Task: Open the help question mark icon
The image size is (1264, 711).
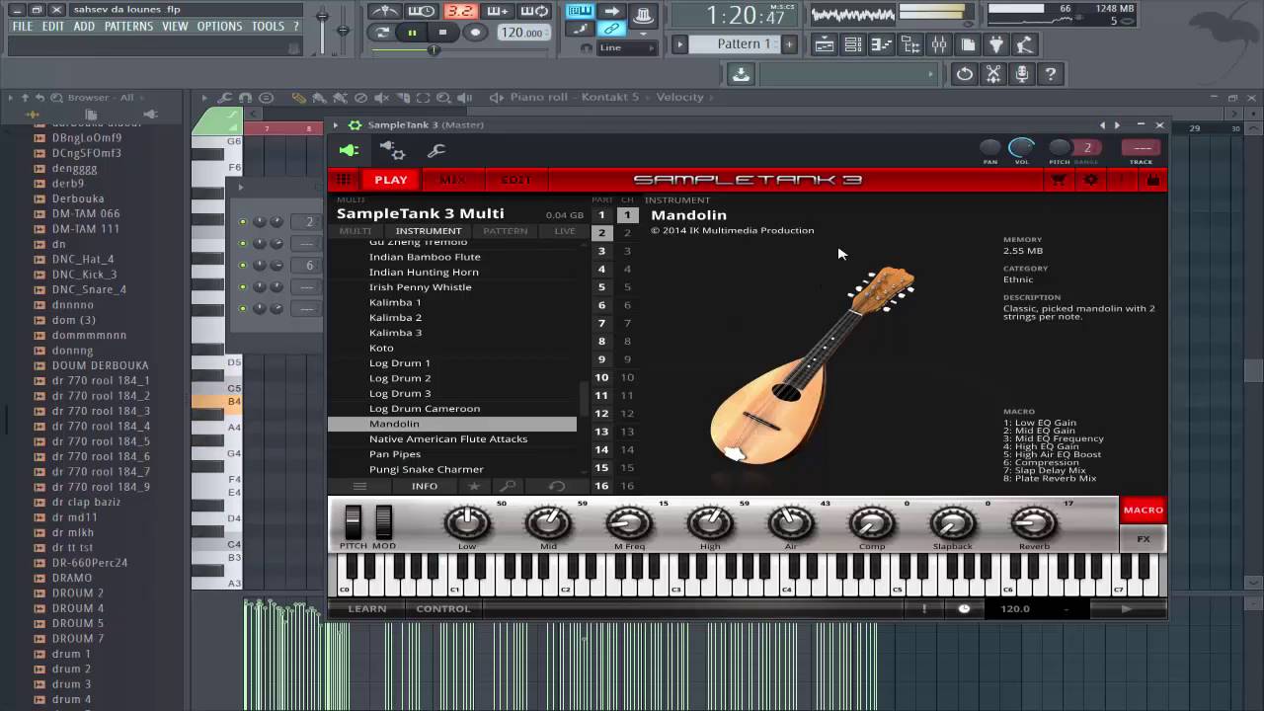Action: click(x=1051, y=74)
